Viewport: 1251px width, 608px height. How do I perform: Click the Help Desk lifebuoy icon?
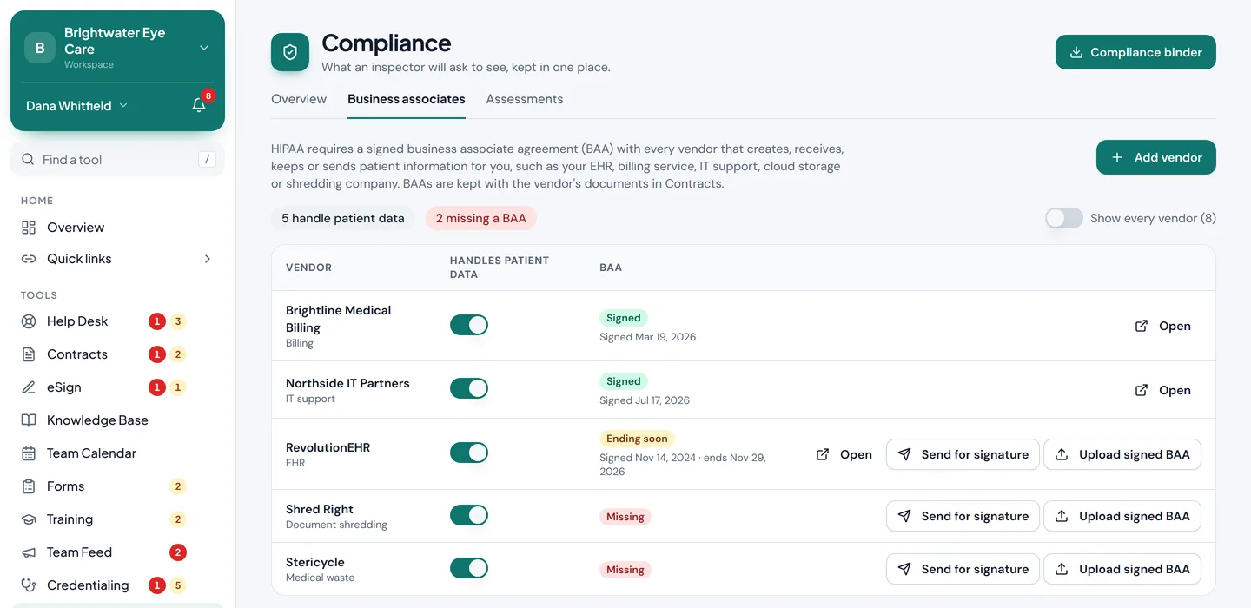pyautogui.click(x=29, y=321)
